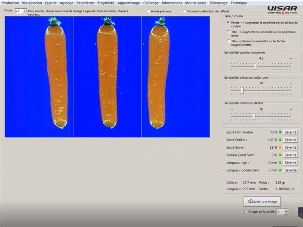Click green indicator next to Longueur pointe blanc
This screenshot has height=227, width=303.
click(281, 170)
